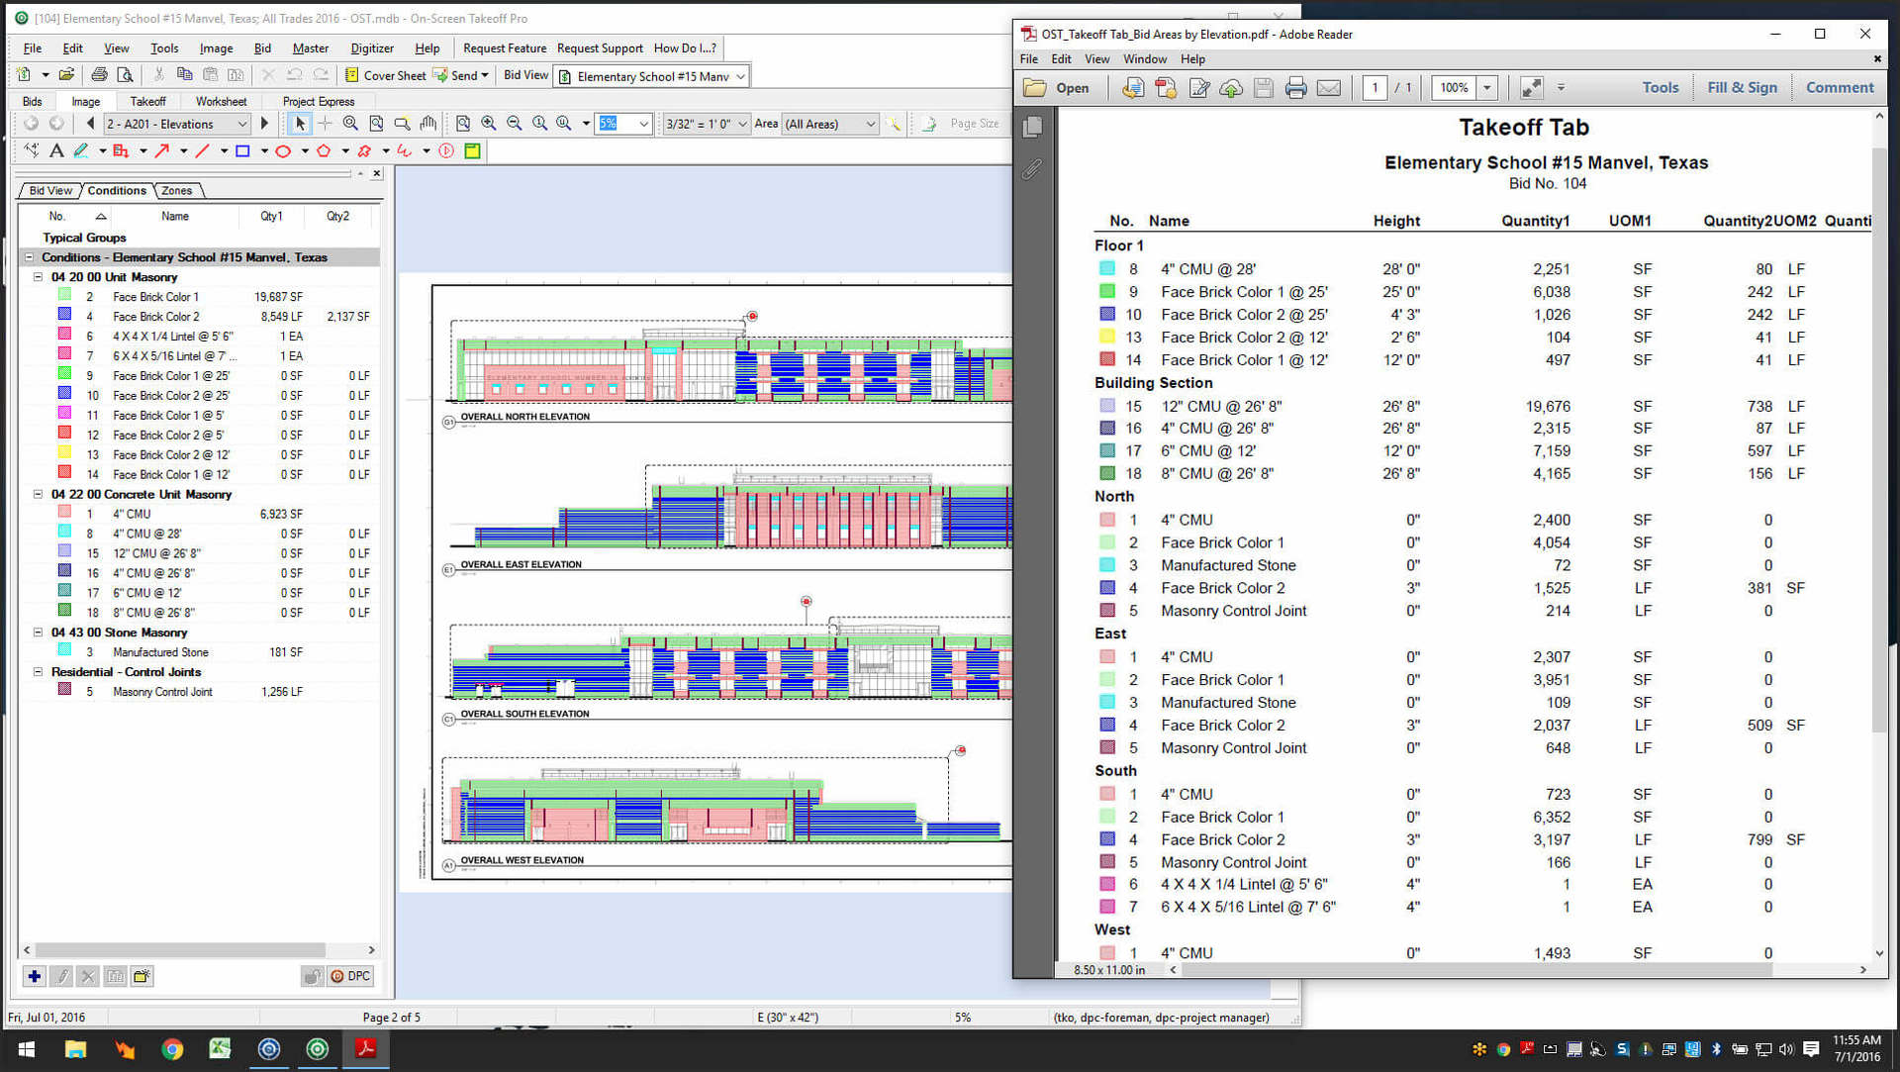Toggle Adobe Reader read mode expand icon
This screenshot has width=1900, height=1072.
click(1532, 88)
